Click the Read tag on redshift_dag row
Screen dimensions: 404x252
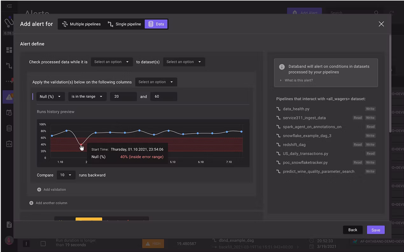[x=358, y=144]
